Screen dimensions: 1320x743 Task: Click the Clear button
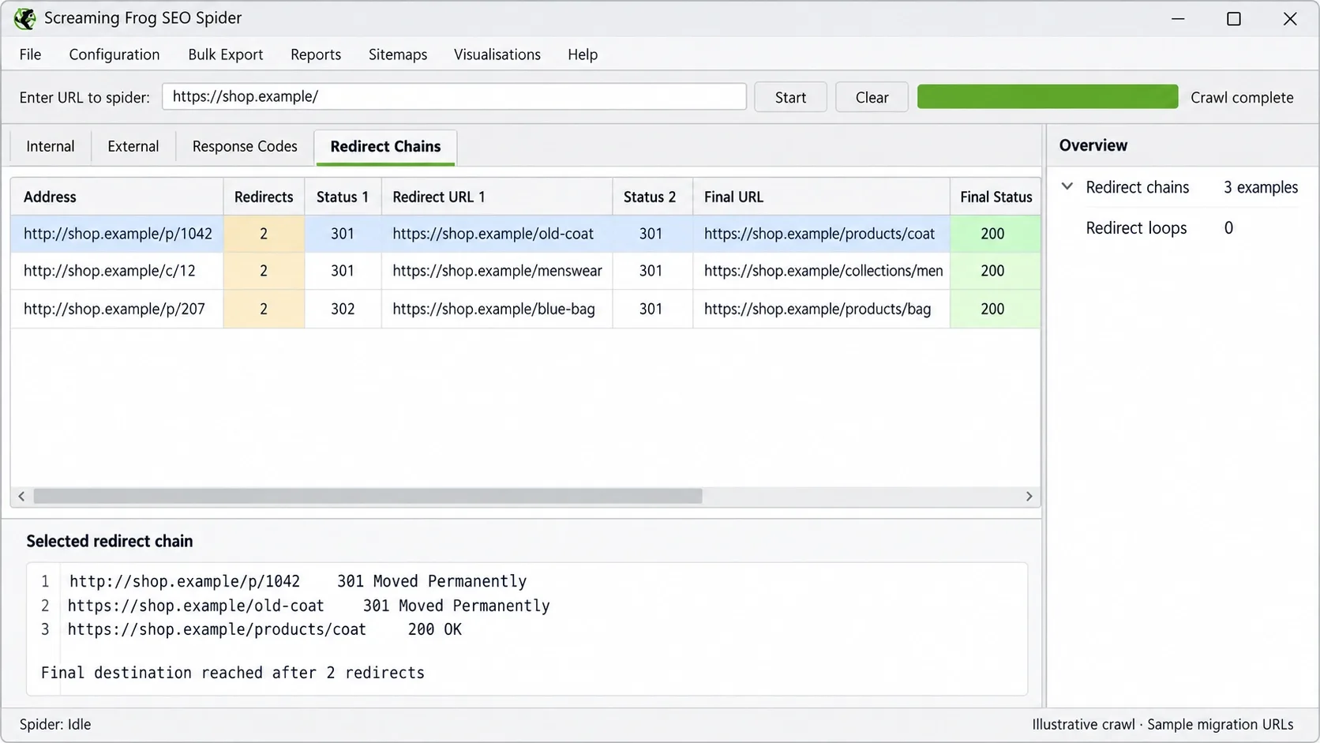coord(872,97)
